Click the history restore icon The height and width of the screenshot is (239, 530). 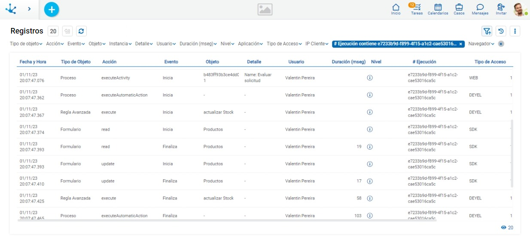coord(501,31)
